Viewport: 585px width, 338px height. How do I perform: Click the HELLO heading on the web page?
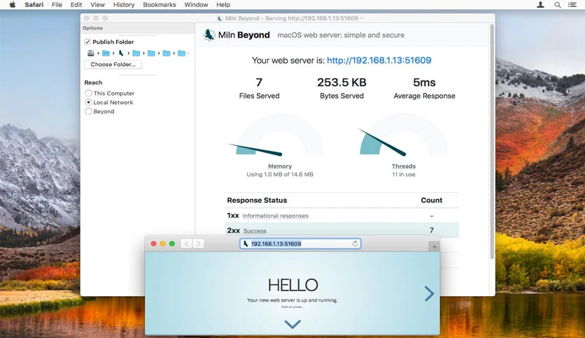point(293,285)
